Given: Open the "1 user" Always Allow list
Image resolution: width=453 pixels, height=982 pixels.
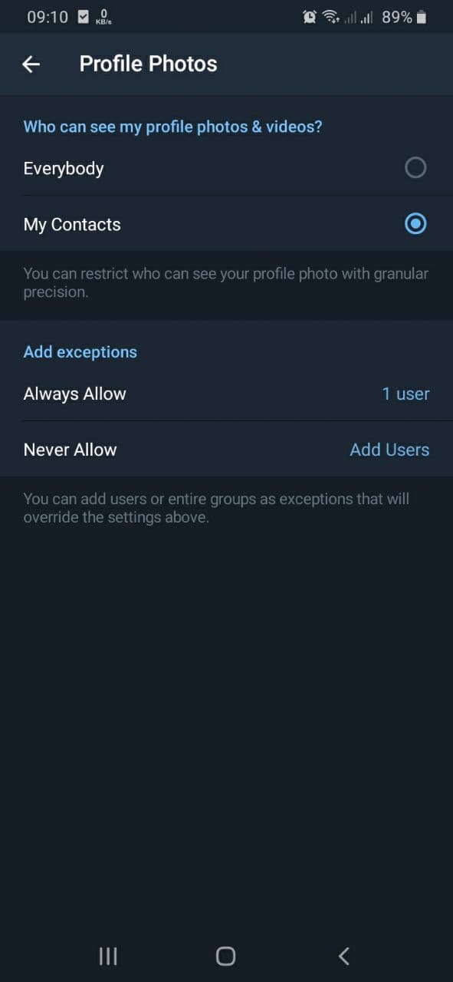Looking at the screenshot, I should click(x=405, y=394).
